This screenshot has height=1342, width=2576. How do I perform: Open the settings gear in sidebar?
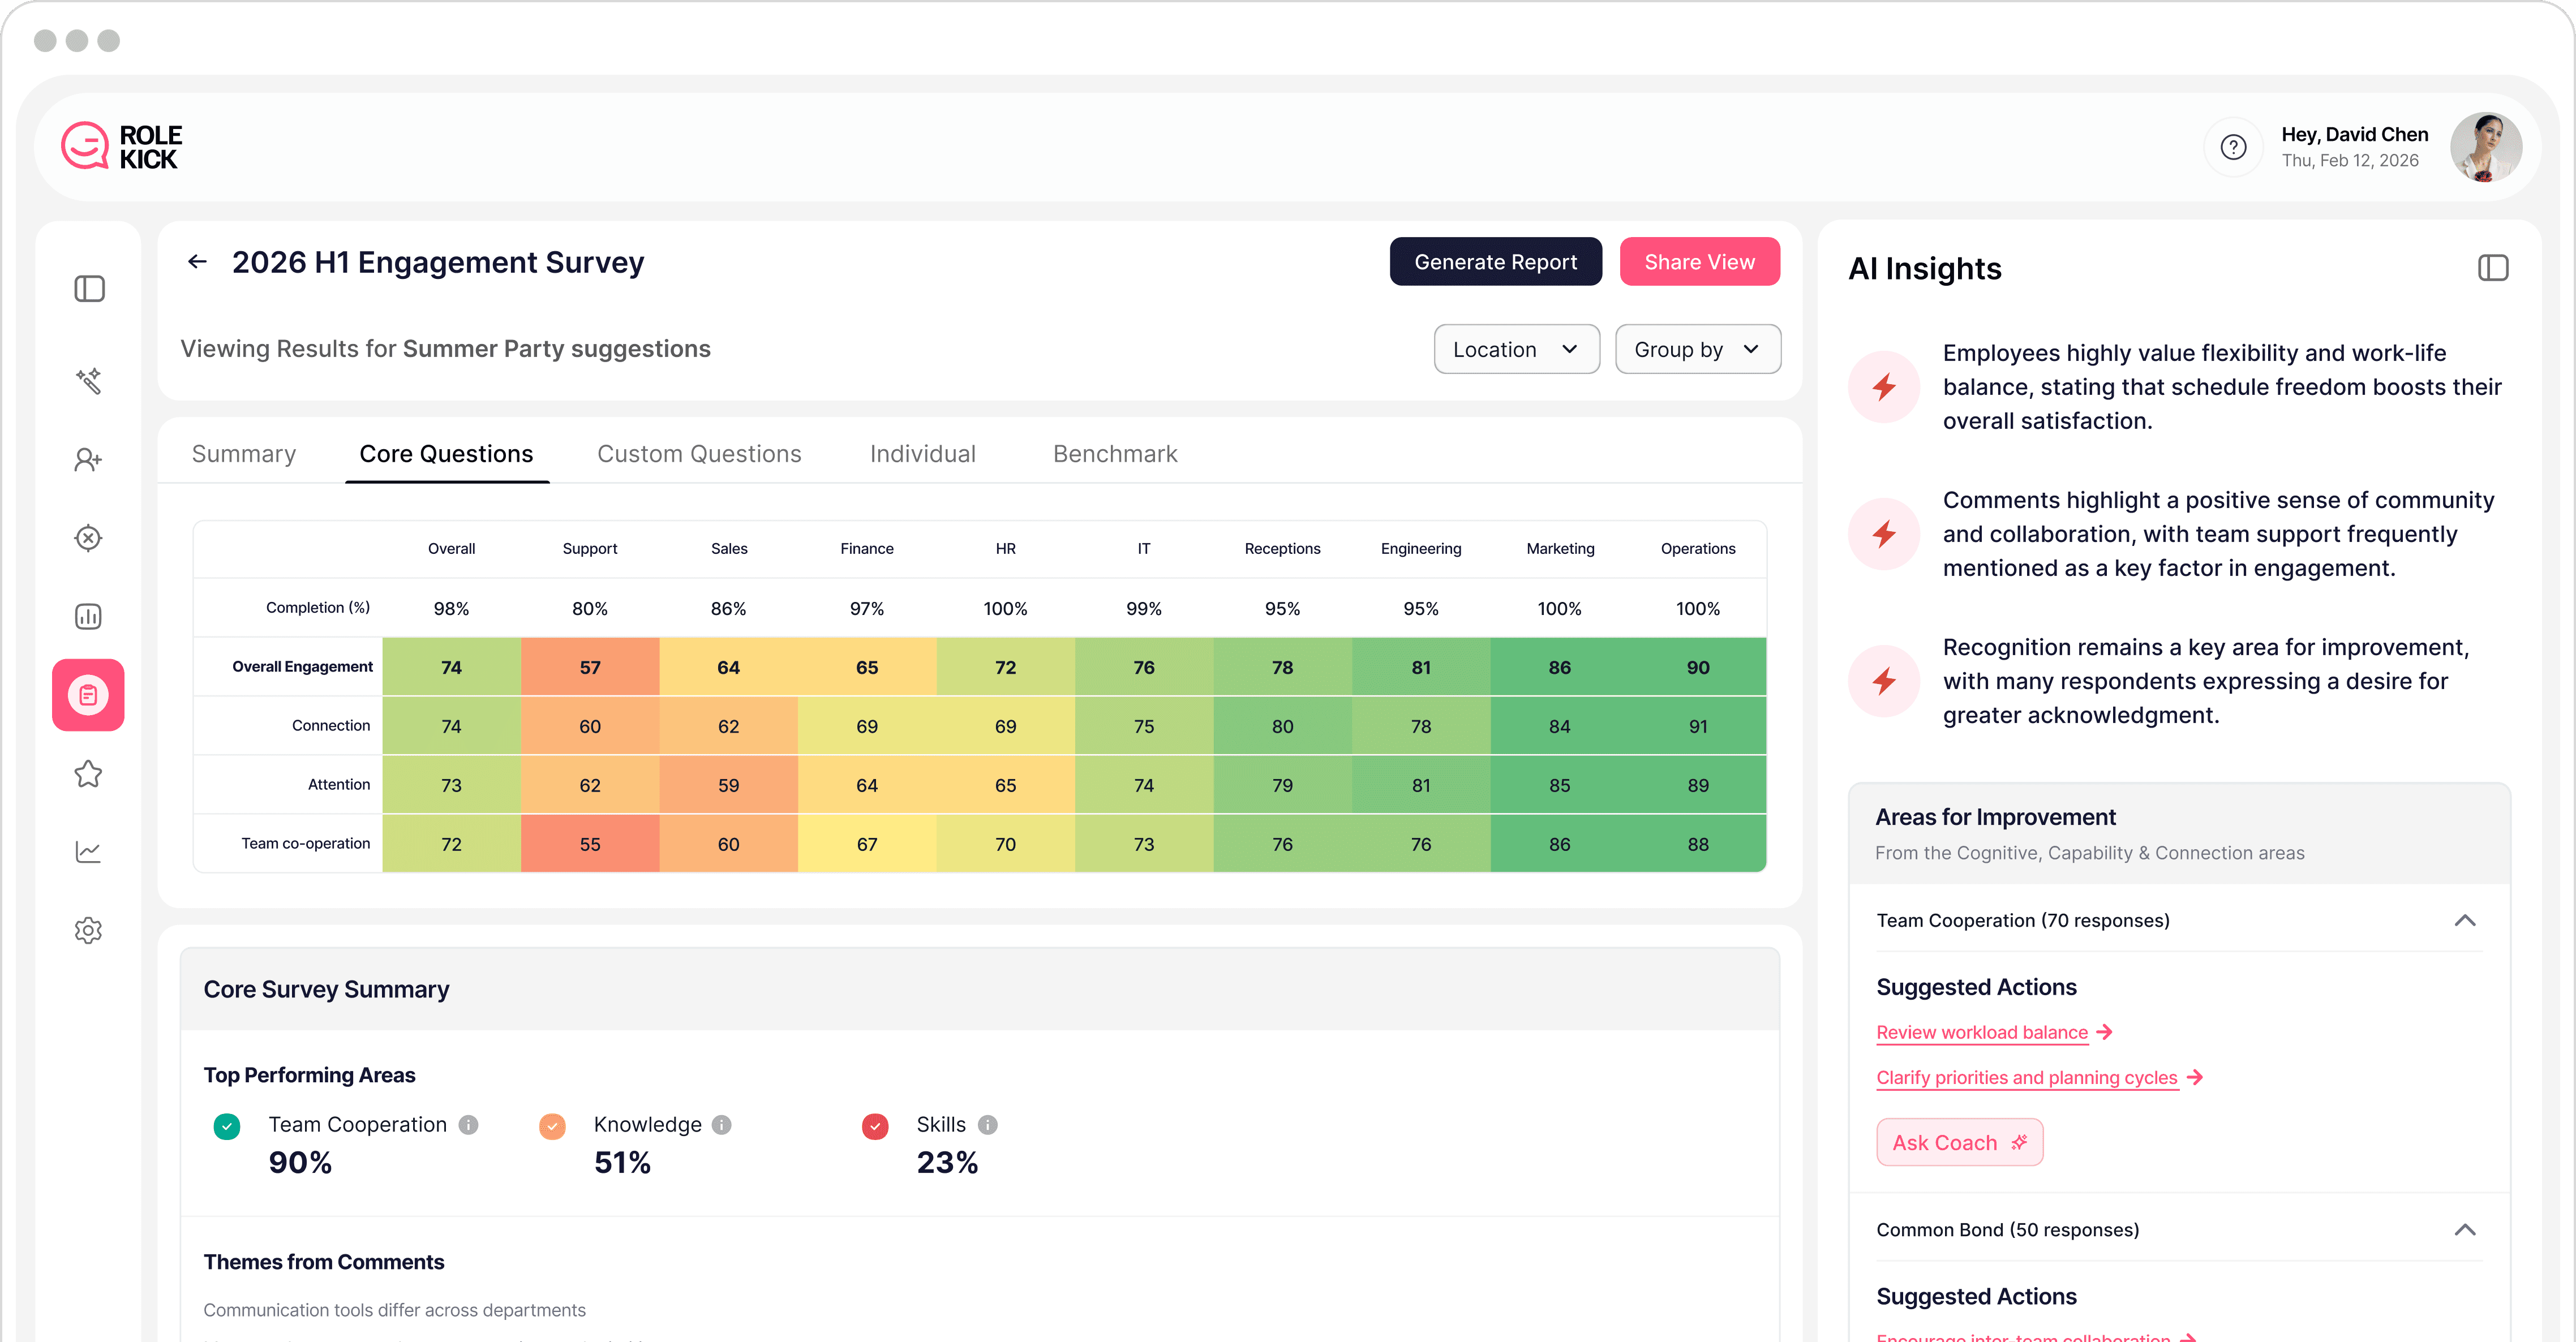coord(88,930)
